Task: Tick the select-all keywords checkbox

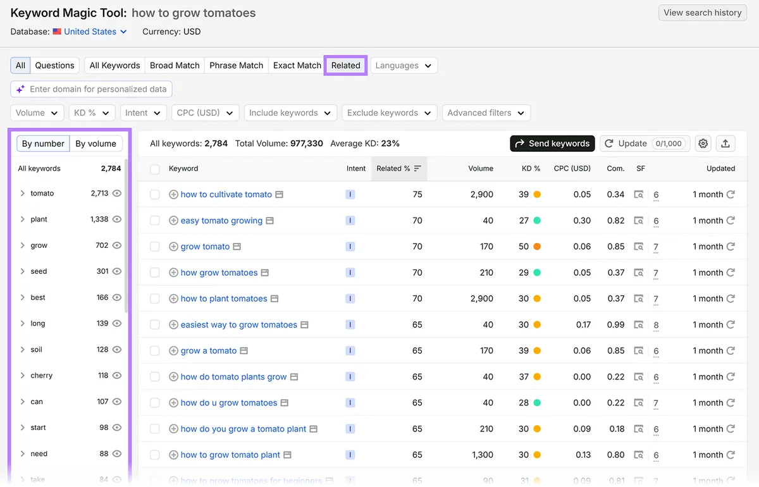Action: tap(155, 169)
